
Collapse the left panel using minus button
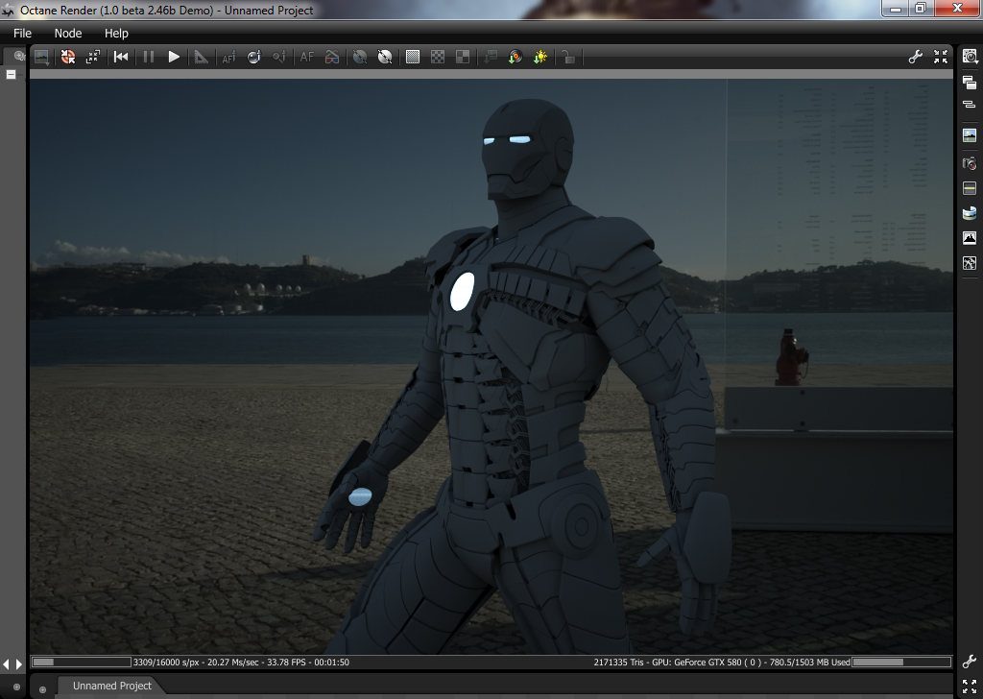coord(12,74)
